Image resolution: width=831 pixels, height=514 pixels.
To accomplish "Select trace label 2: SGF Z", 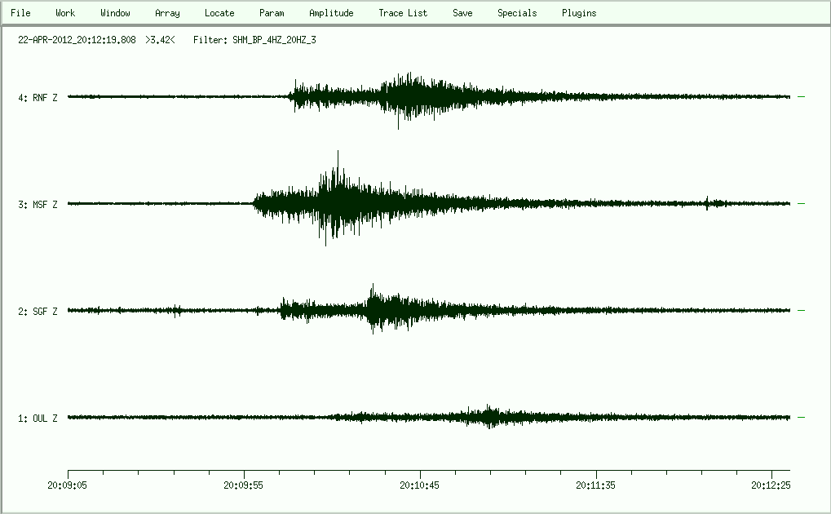I will [38, 312].
